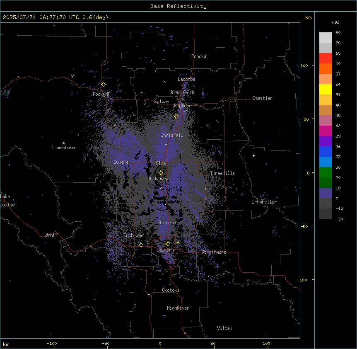Click the Didsbury label

159,179
